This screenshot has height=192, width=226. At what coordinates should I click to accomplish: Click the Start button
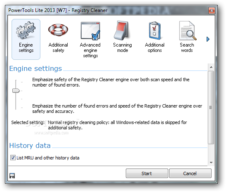[x=147, y=173]
